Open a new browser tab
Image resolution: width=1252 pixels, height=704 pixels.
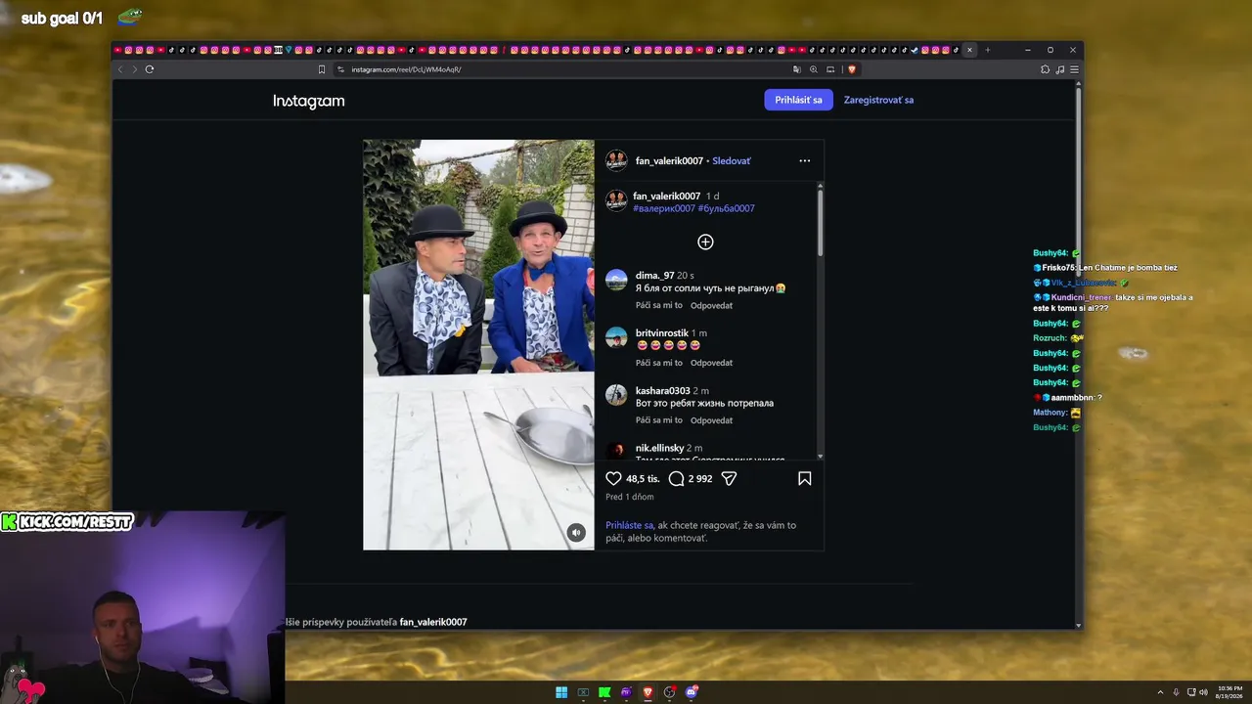987,50
